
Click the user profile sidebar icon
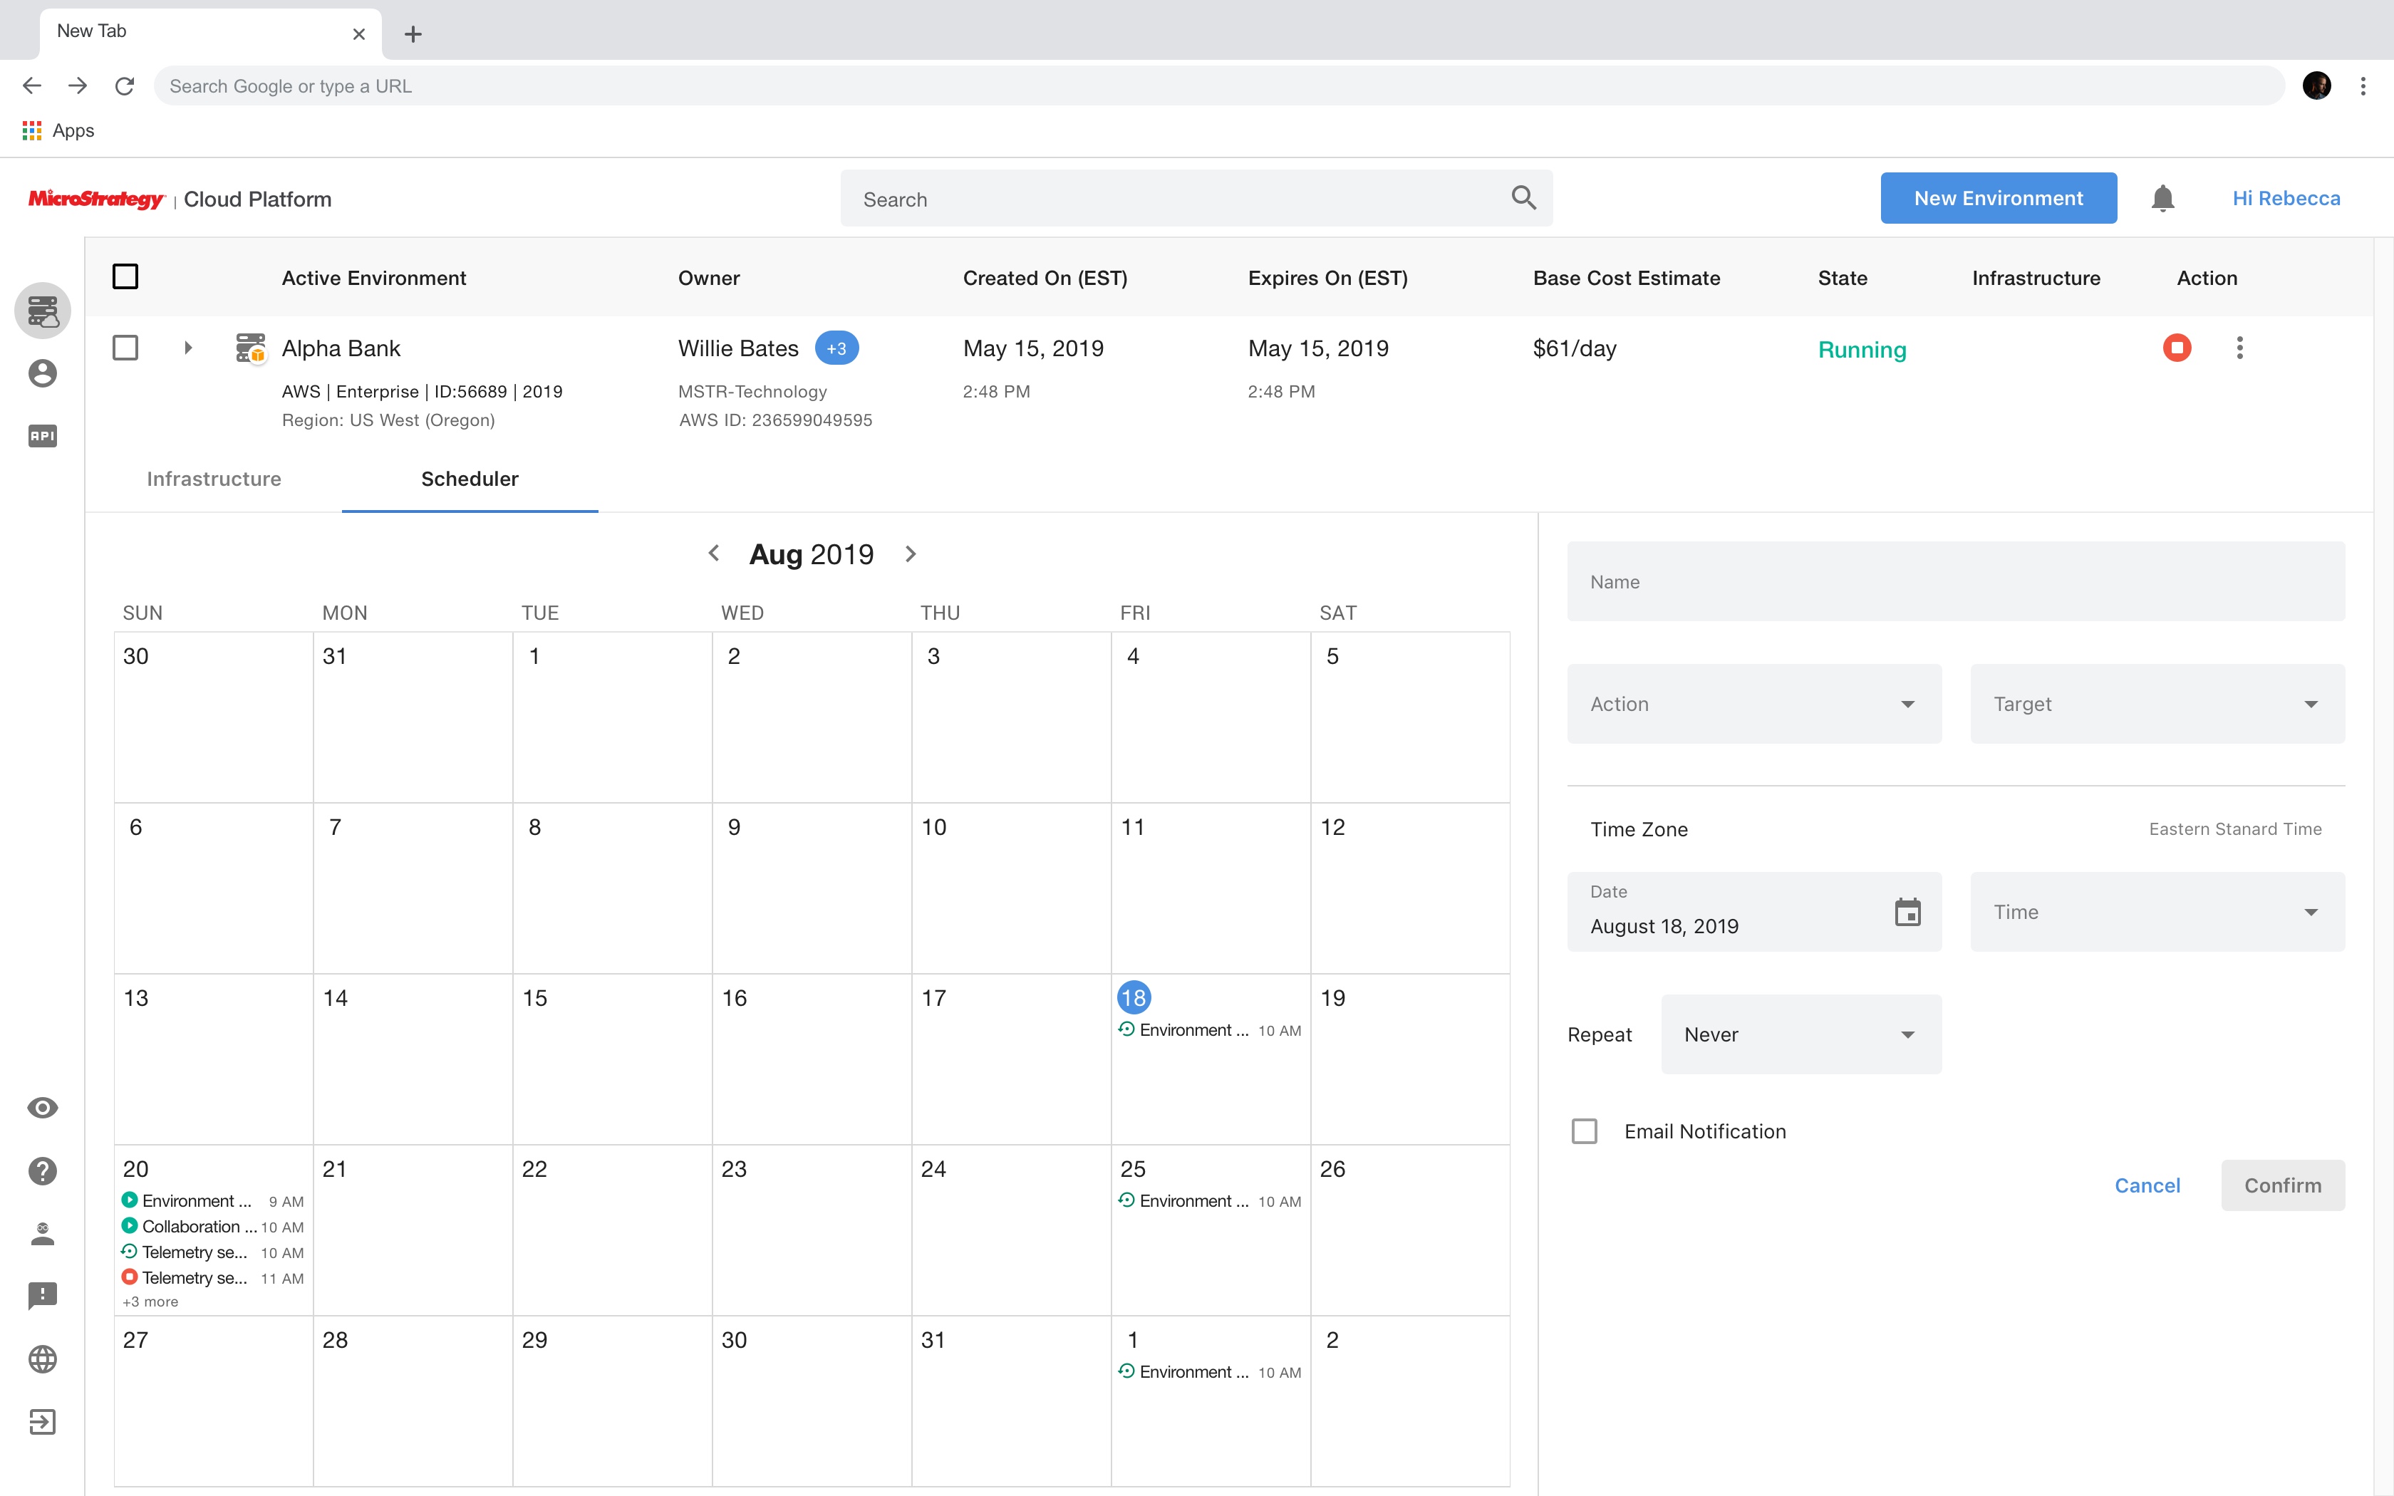[x=41, y=373]
